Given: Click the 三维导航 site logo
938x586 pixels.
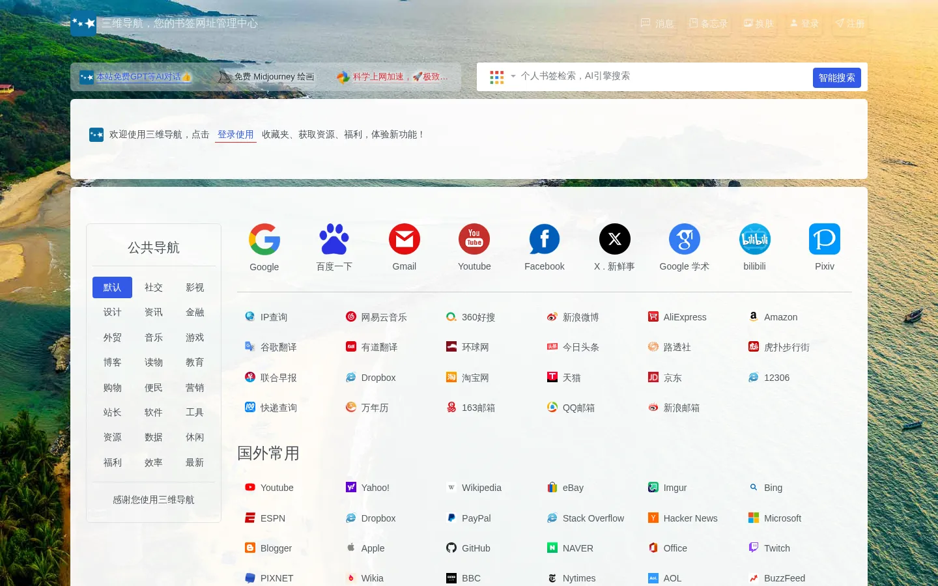Looking at the screenshot, I should click(83, 23).
